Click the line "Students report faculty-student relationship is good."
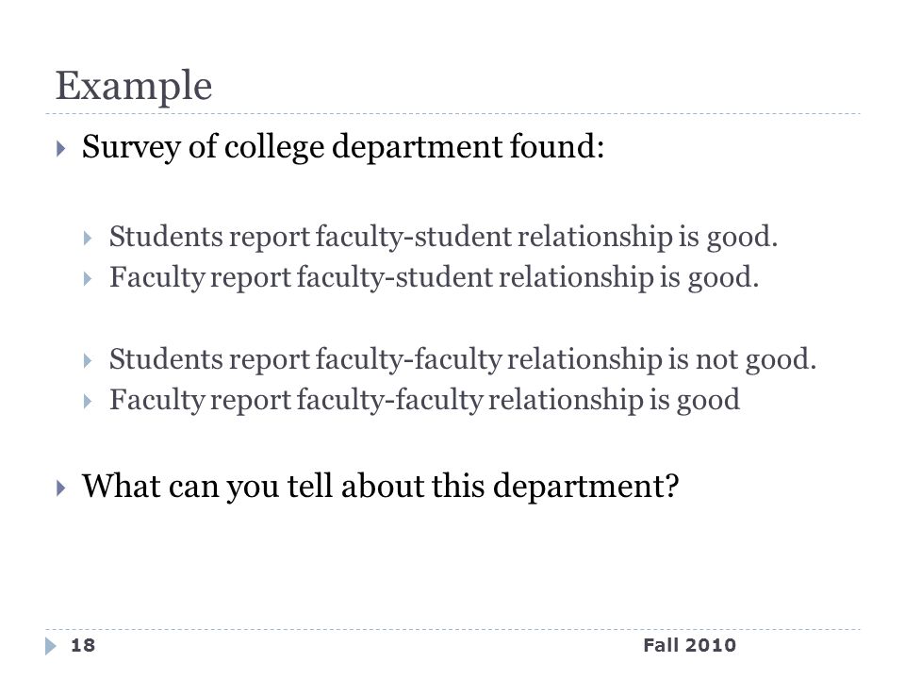Viewport: 905px width, 679px height. point(443,238)
